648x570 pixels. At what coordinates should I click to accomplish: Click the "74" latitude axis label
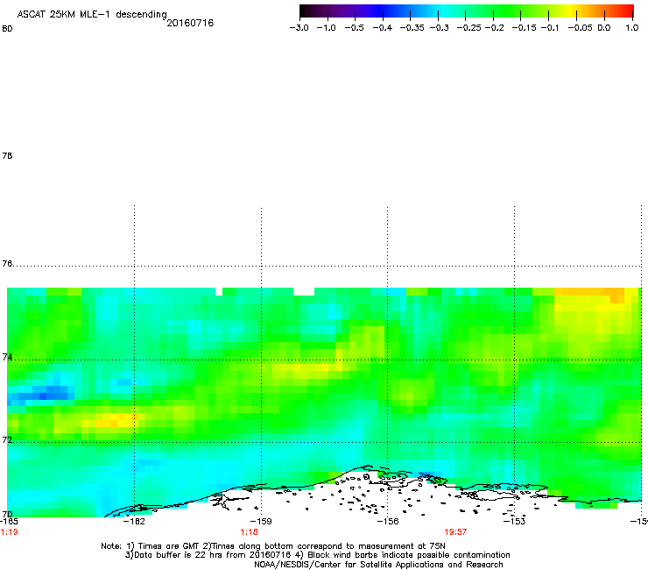click(x=7, y=357)
